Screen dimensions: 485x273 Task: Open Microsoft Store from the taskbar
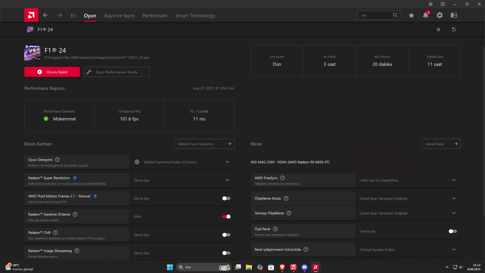coord(271,267)
